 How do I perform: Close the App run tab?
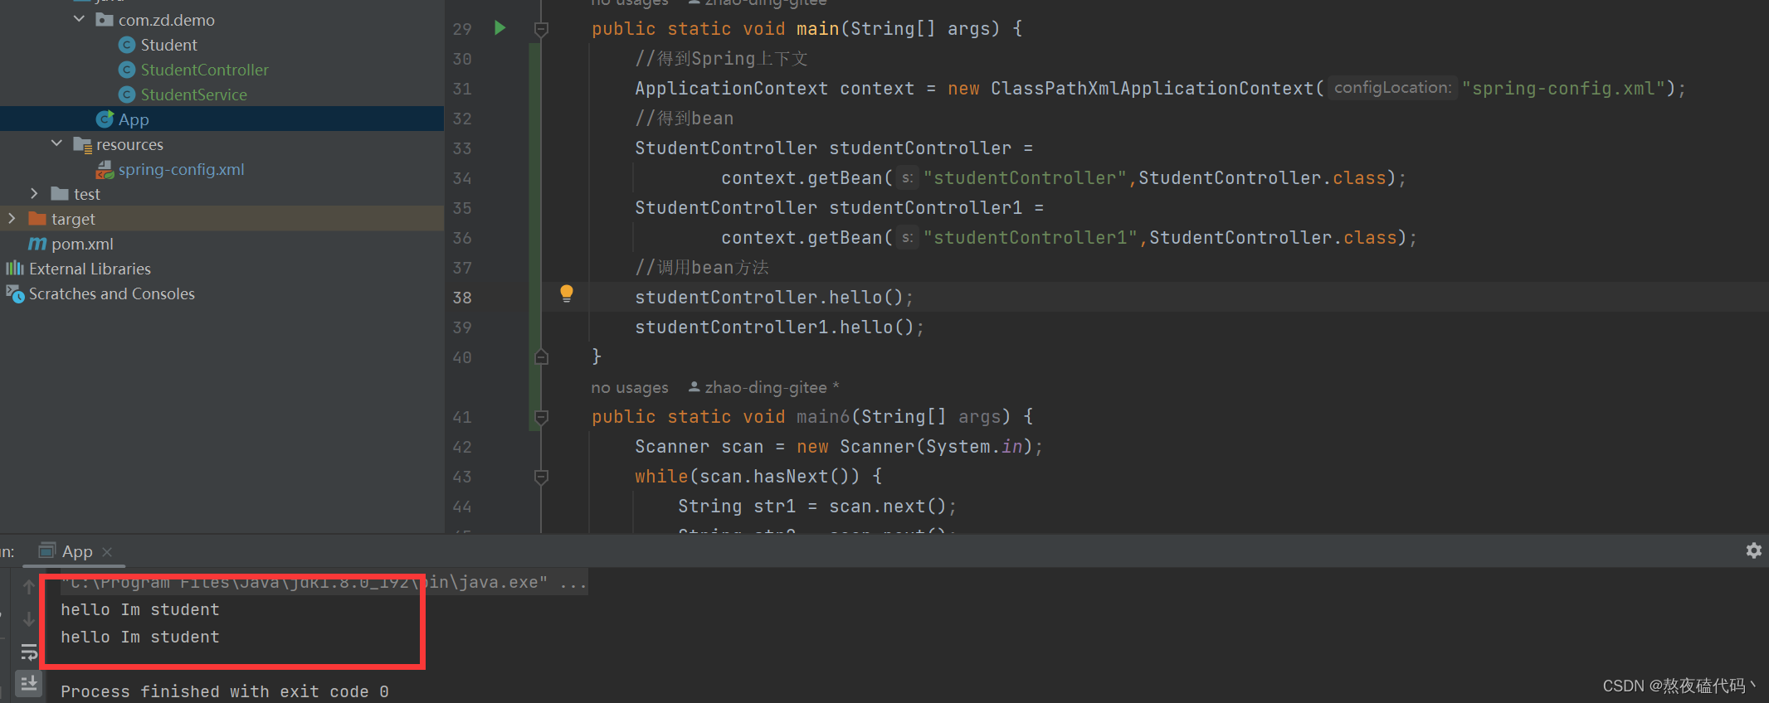(x=107, y=552)
